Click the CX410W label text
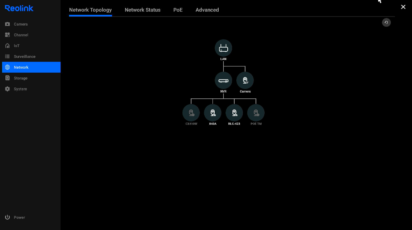The width and height of the screenshot is (412, 230). (191, 124)
